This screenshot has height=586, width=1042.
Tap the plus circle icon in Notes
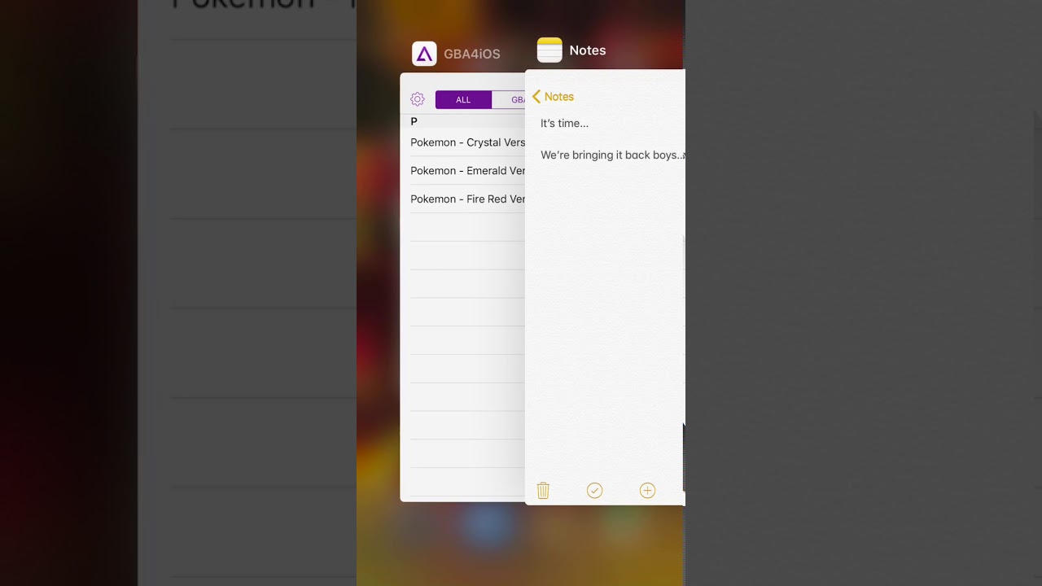tap(647, 490)
